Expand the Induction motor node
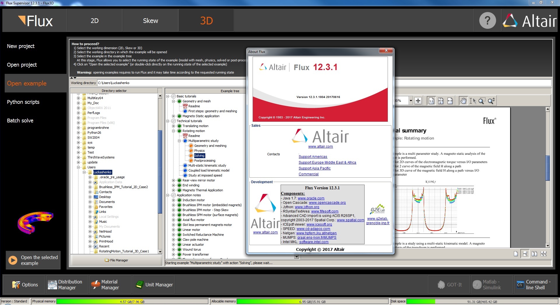Viewport: 560px width, 305px height. pos(174,200)
